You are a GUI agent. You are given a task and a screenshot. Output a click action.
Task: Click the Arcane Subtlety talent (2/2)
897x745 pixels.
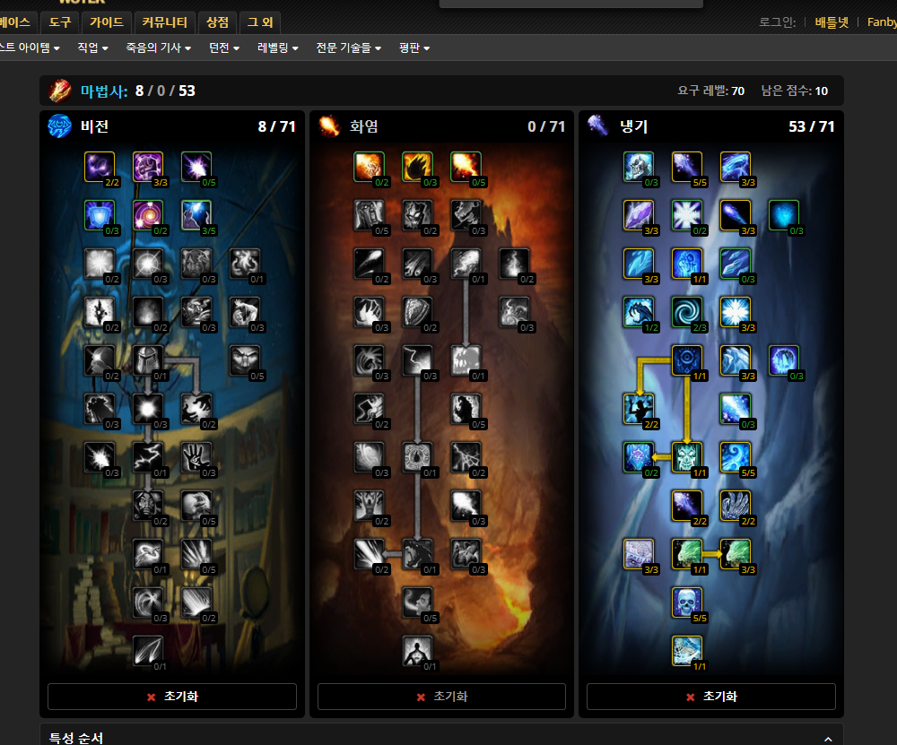(x=100, y=167)
